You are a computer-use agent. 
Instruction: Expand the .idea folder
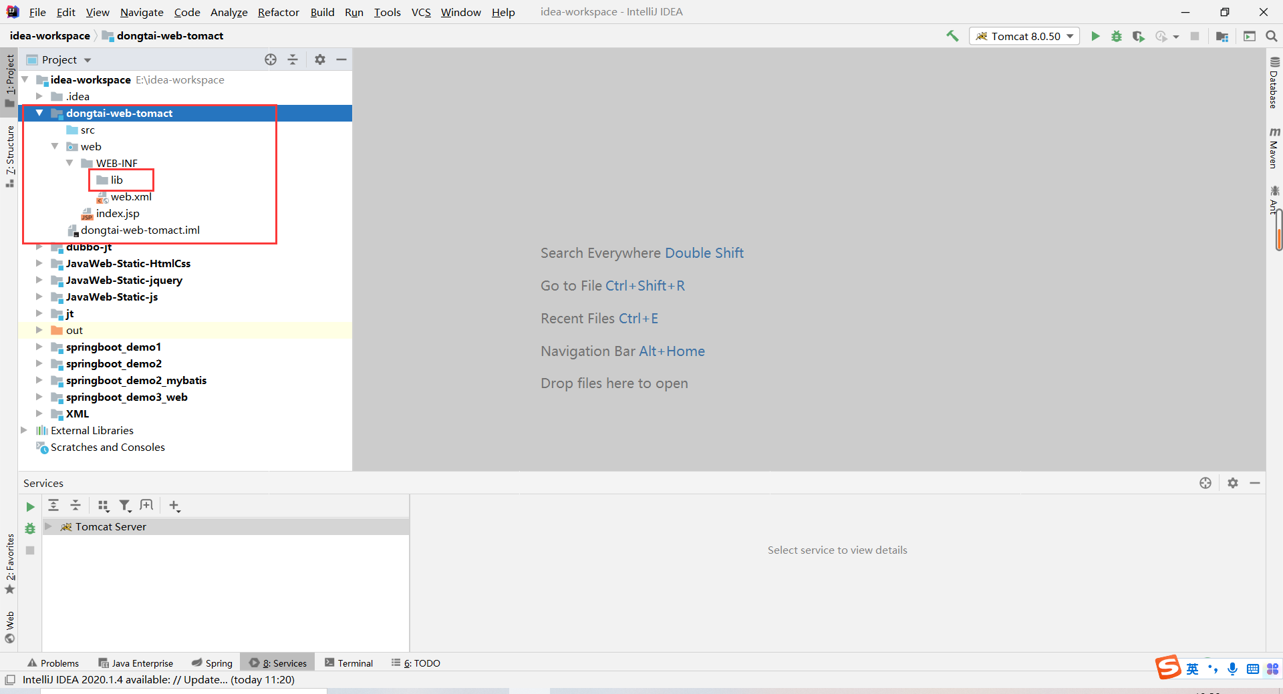tap(39, 96)
